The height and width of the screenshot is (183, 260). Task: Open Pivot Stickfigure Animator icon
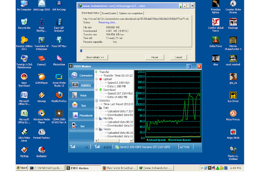click(41, 25)
